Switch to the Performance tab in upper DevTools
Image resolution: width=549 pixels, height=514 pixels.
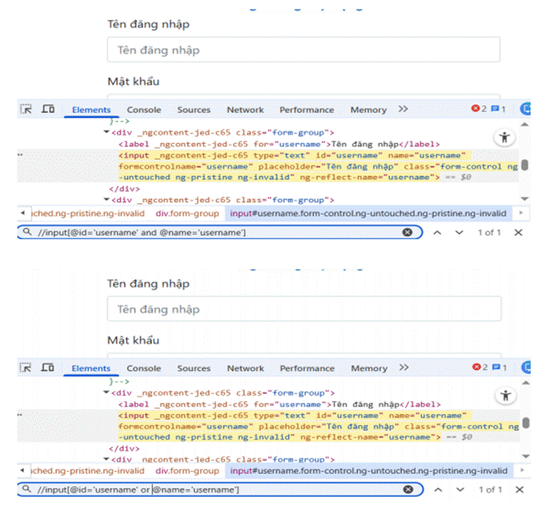306,110
